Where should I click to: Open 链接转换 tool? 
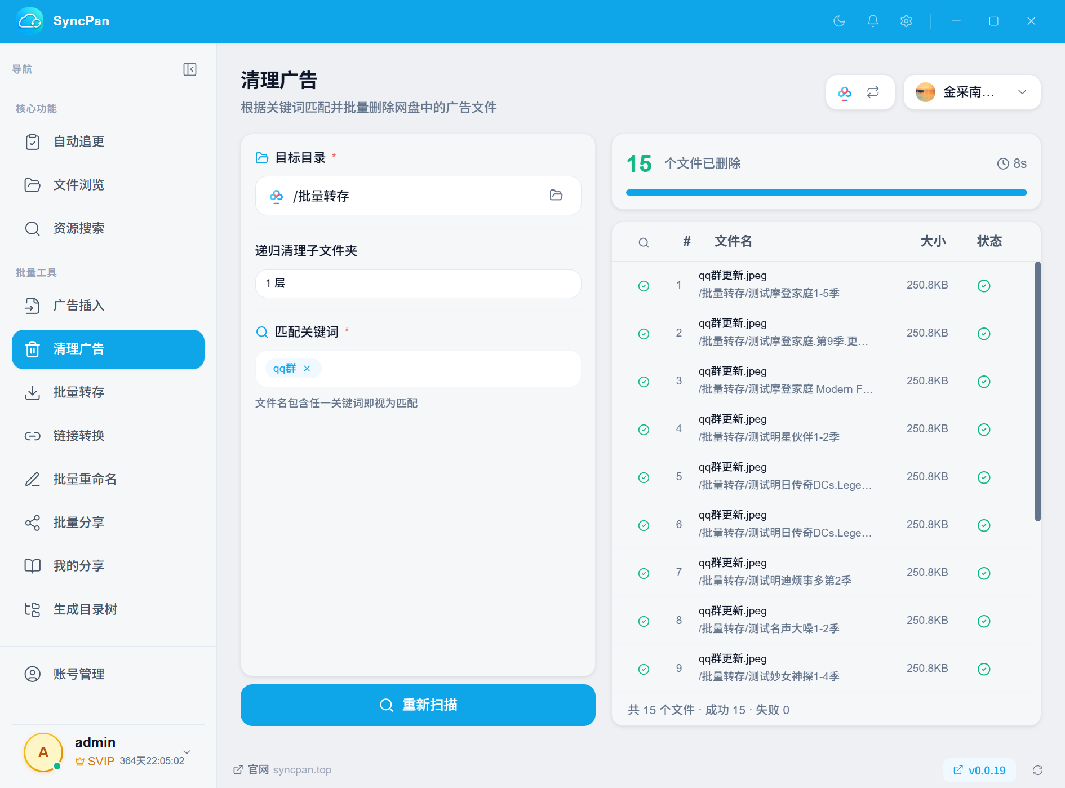point(108,436)
